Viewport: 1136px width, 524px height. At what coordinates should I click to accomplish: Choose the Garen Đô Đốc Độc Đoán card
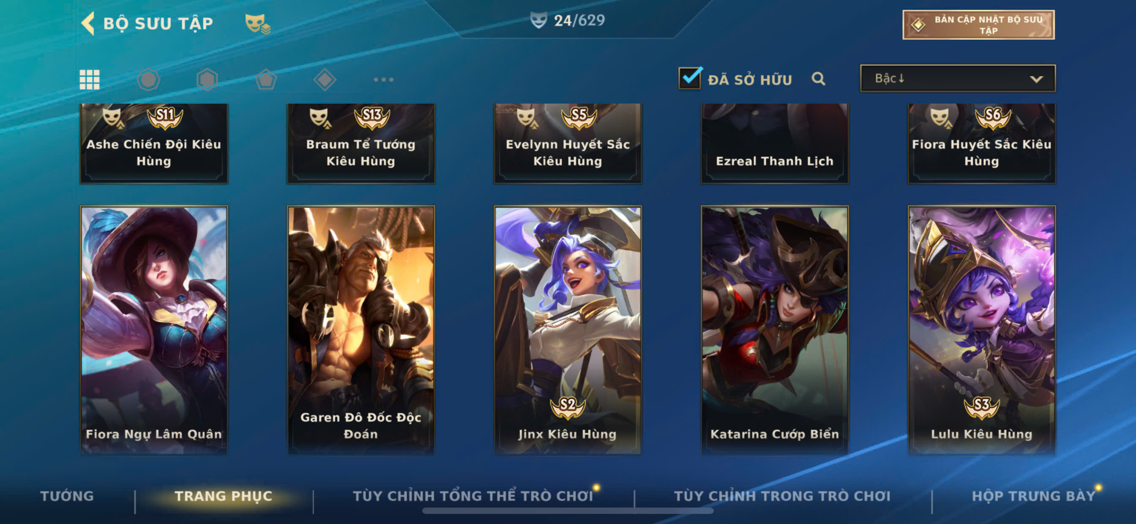(361, 330)
